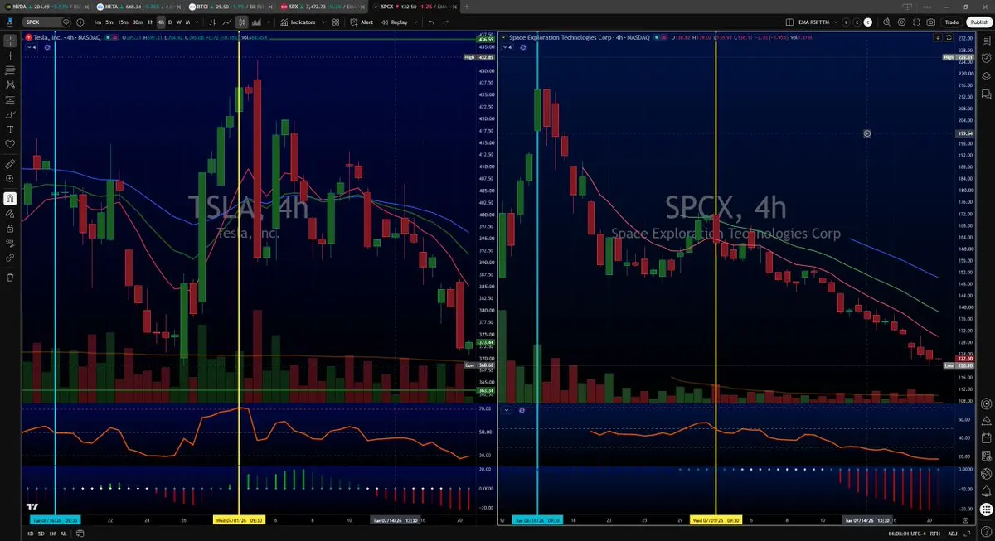This screenshot has height=541, width=995.
Task: Open the EMA RSI TTM layout dropdown
Action: [819, 22]
